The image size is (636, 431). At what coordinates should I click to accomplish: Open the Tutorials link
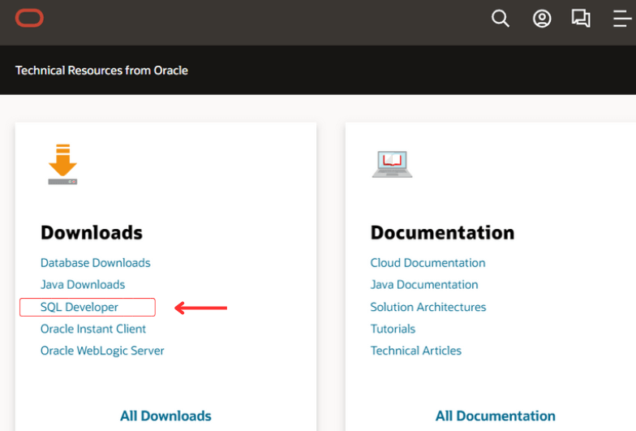click(x=393, y=329)
